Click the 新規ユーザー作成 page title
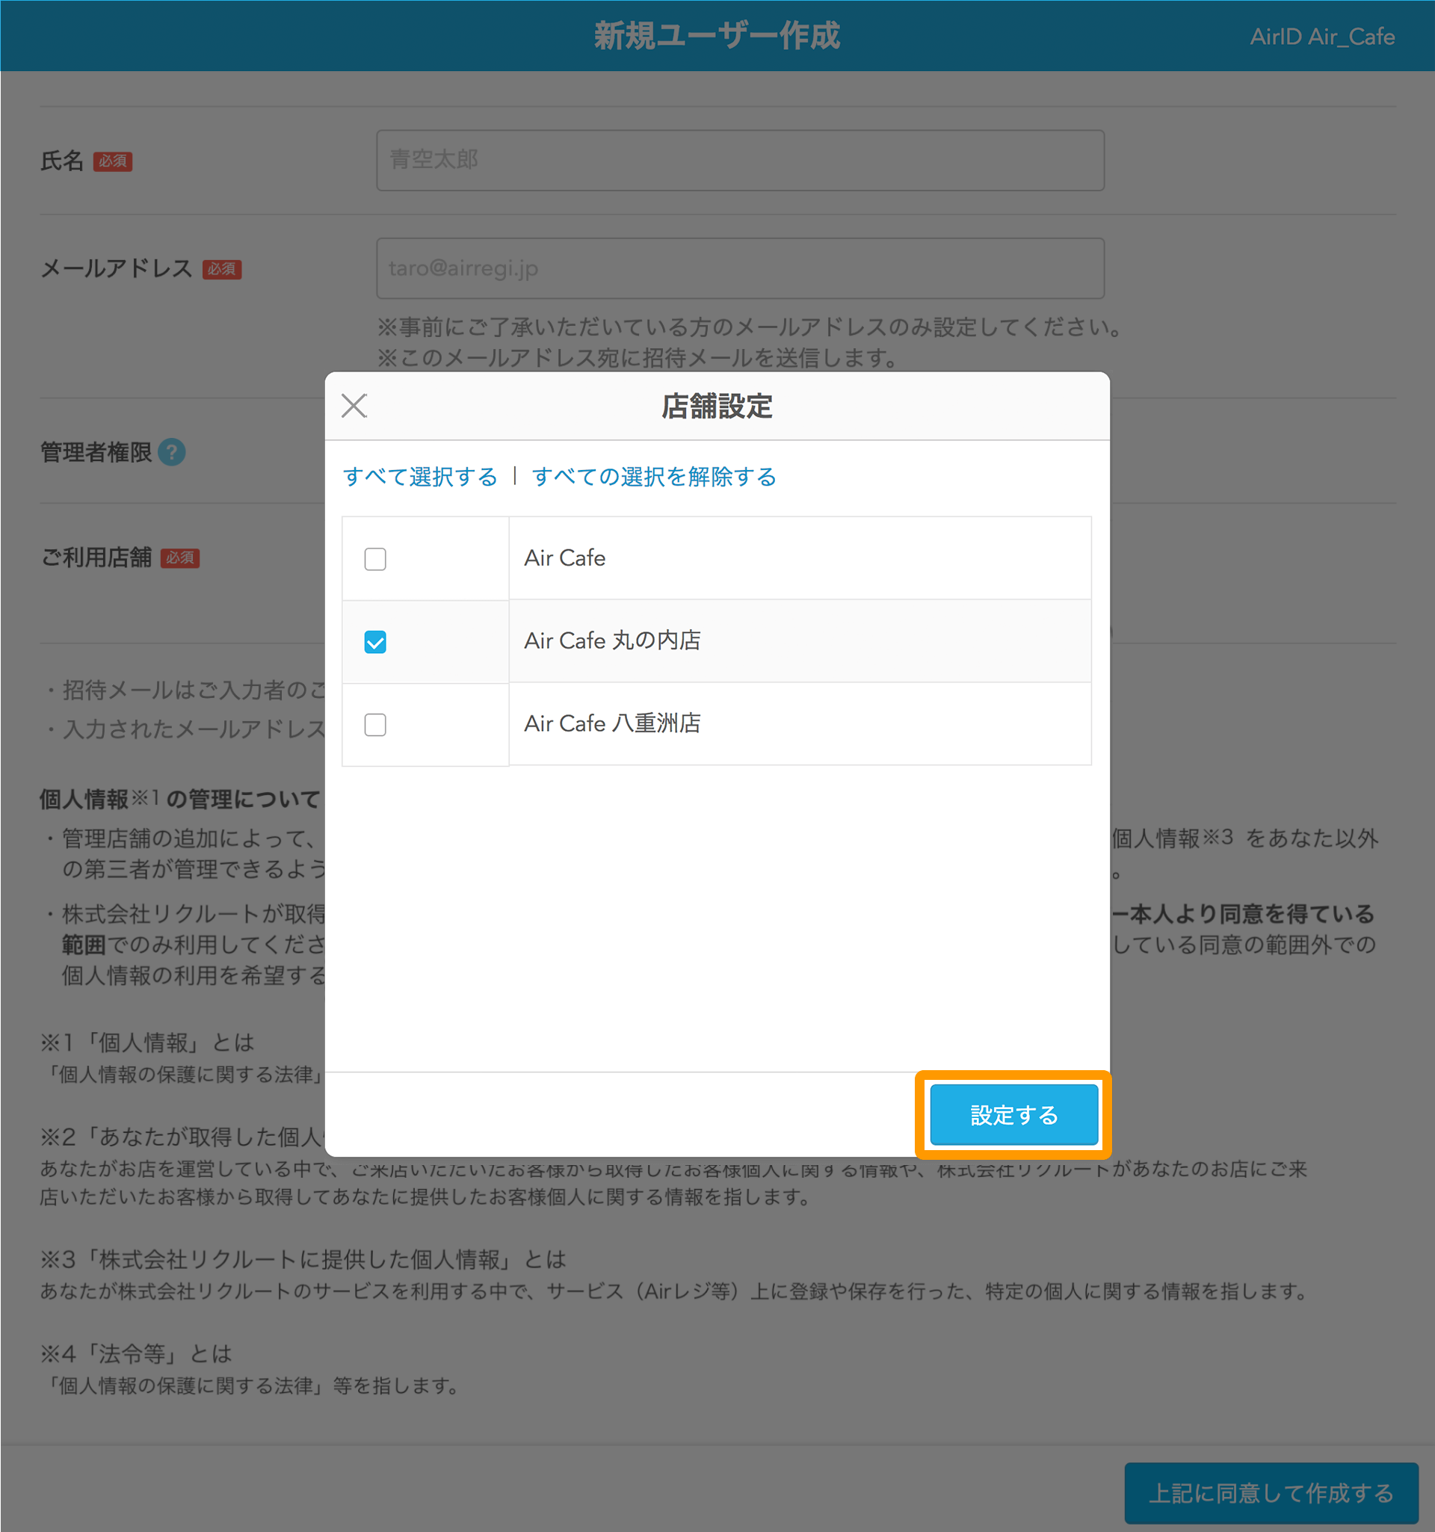1435x1532 pixels. point(717,35)
